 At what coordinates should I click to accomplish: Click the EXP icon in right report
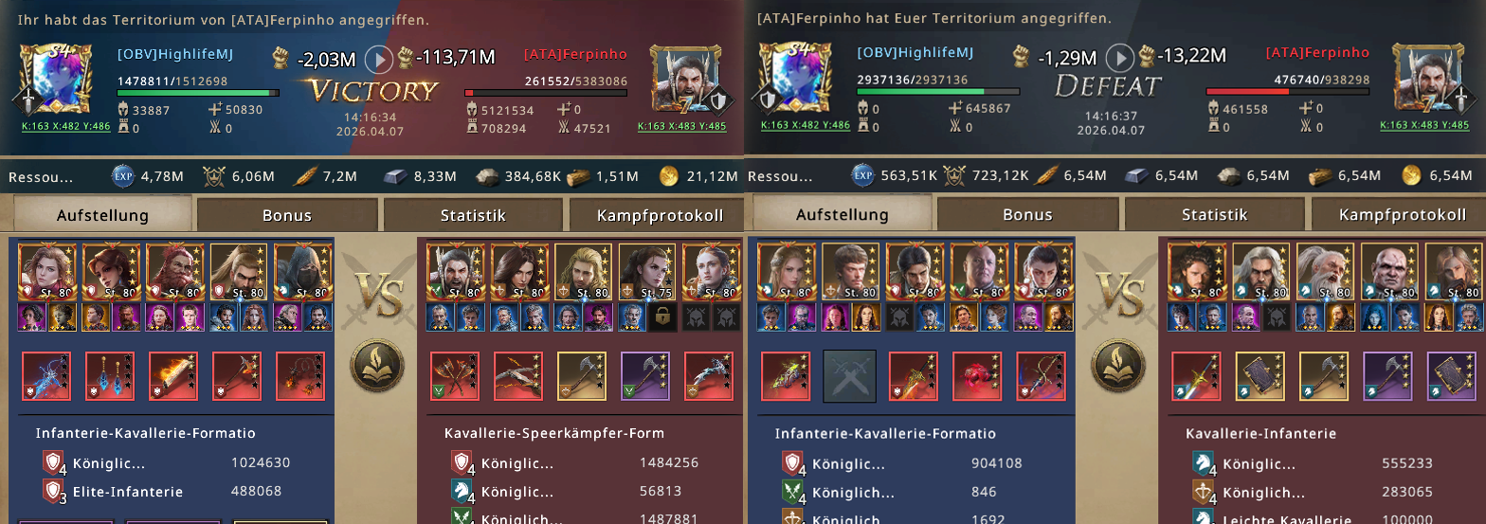click(x=861, y=175)
